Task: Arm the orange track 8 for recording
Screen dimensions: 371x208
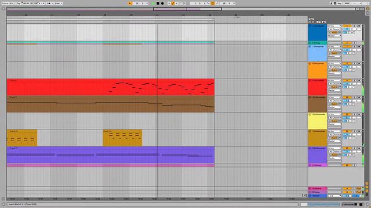Action: click(359, 64)
